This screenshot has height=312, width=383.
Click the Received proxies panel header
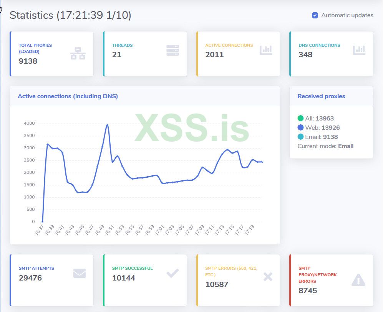pyautogui.click(x=321, y=96)
